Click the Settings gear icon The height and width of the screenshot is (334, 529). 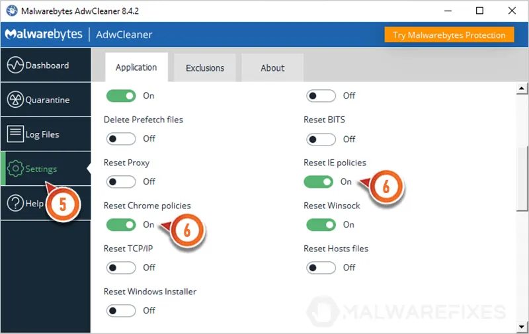[15, 169]
